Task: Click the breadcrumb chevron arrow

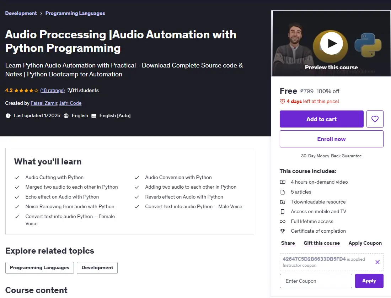Action: [x=41, y=13]
